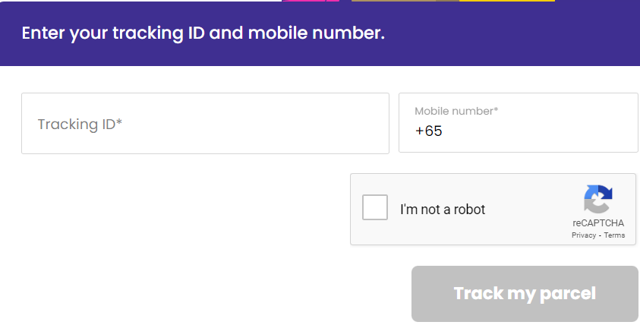Click the asterisk after Tracking ID

[x=119, y=123]
